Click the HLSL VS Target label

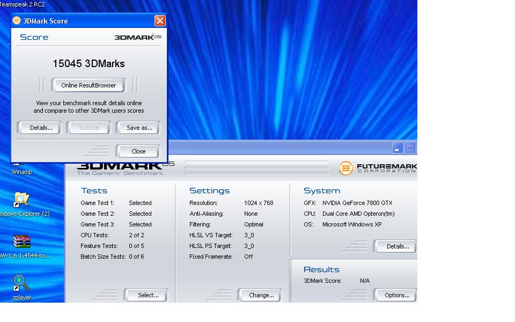tap(211, 235)
